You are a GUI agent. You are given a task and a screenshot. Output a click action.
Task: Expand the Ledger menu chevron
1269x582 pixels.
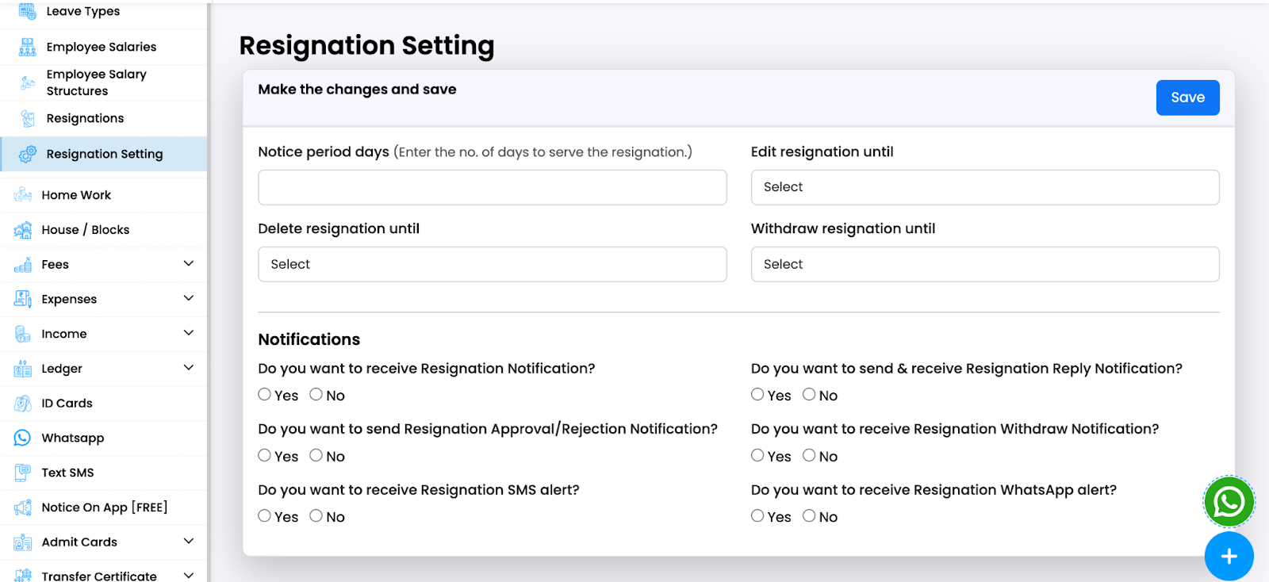click(189, 368)
